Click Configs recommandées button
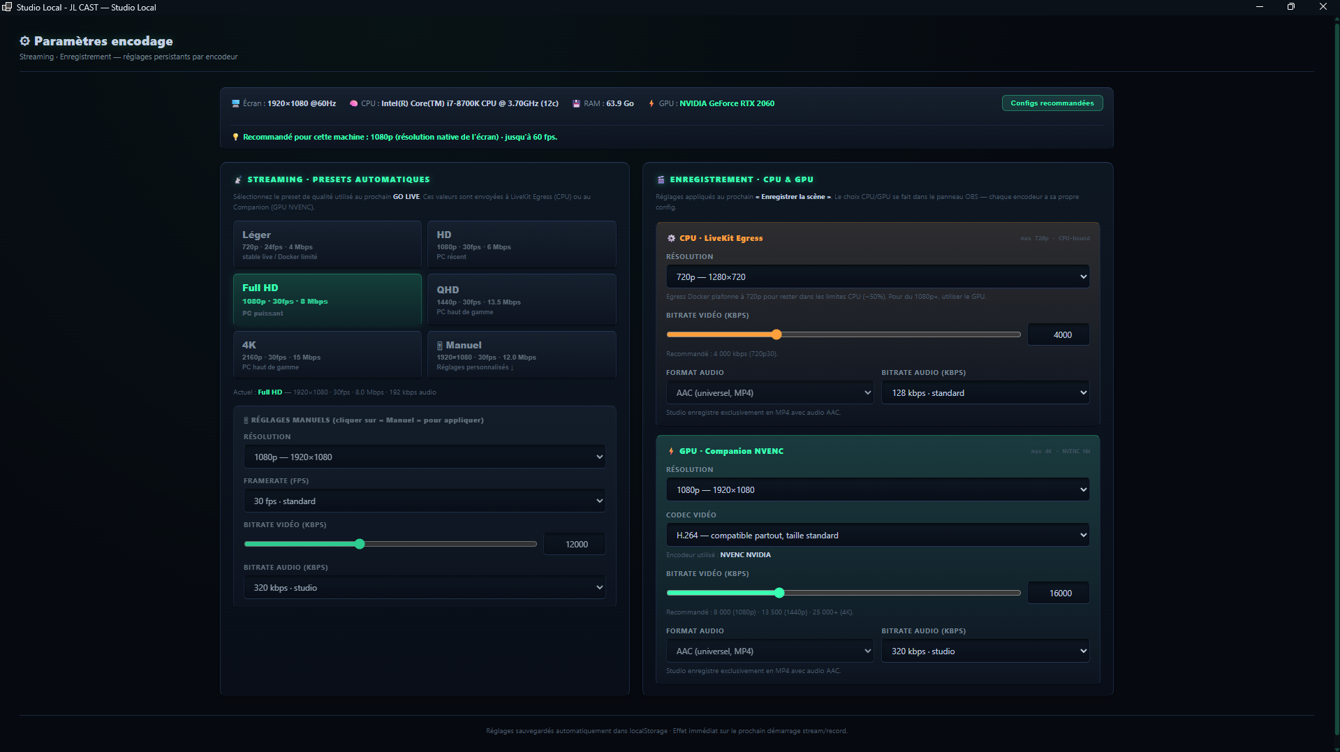The width and height of the screenshot is (1340, 752). [1052, 103]
